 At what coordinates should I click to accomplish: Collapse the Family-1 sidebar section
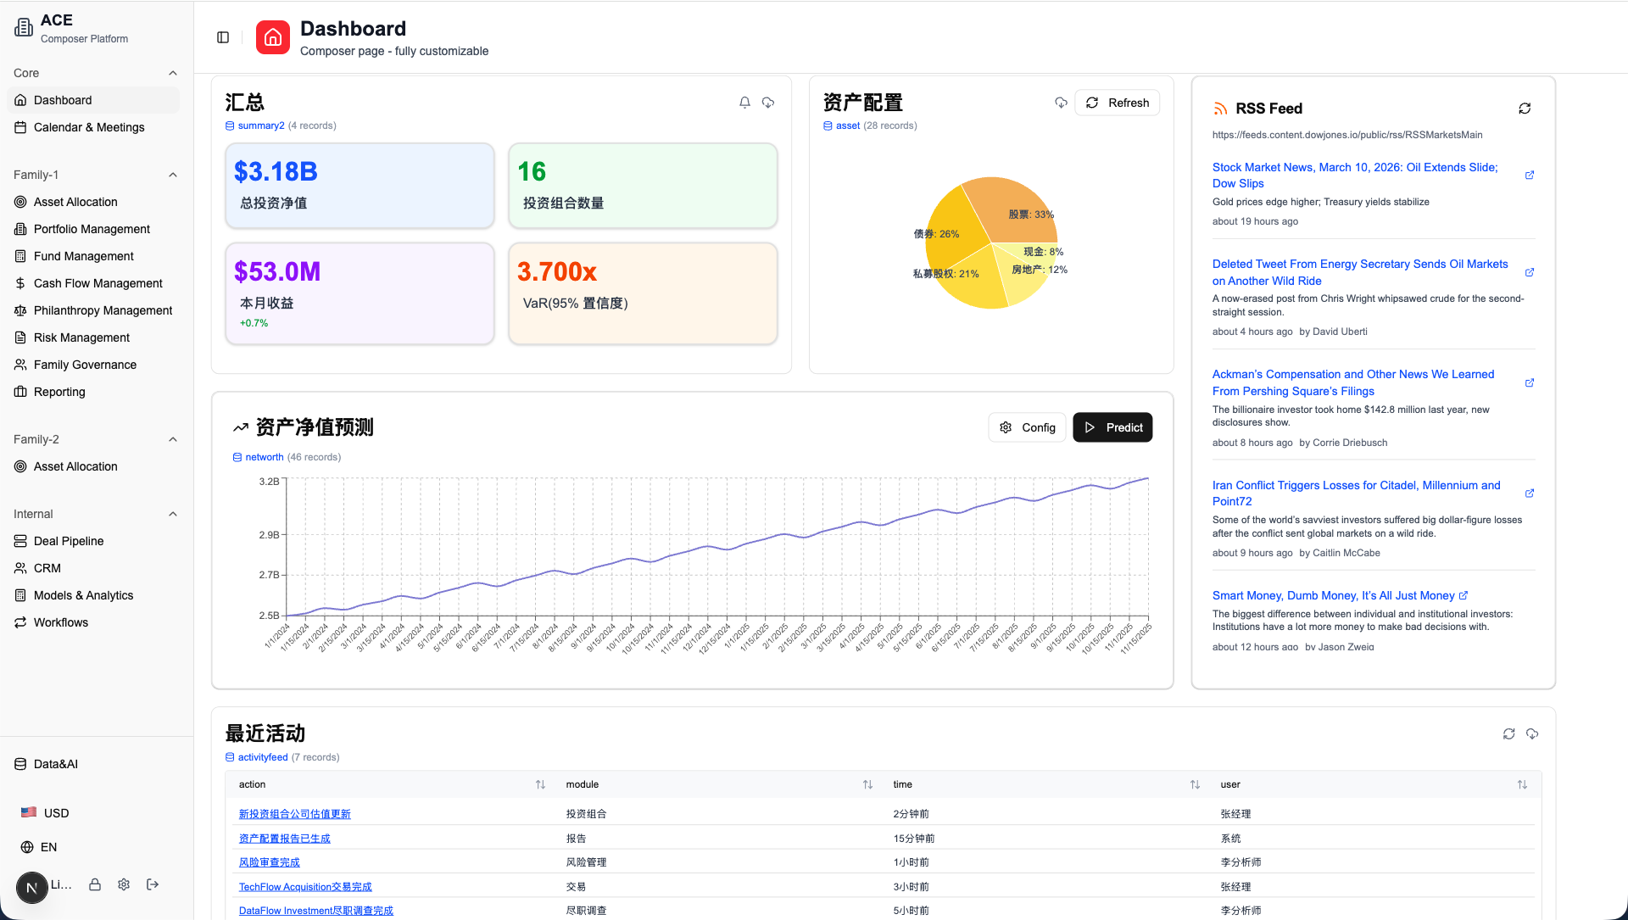[173, 175]
